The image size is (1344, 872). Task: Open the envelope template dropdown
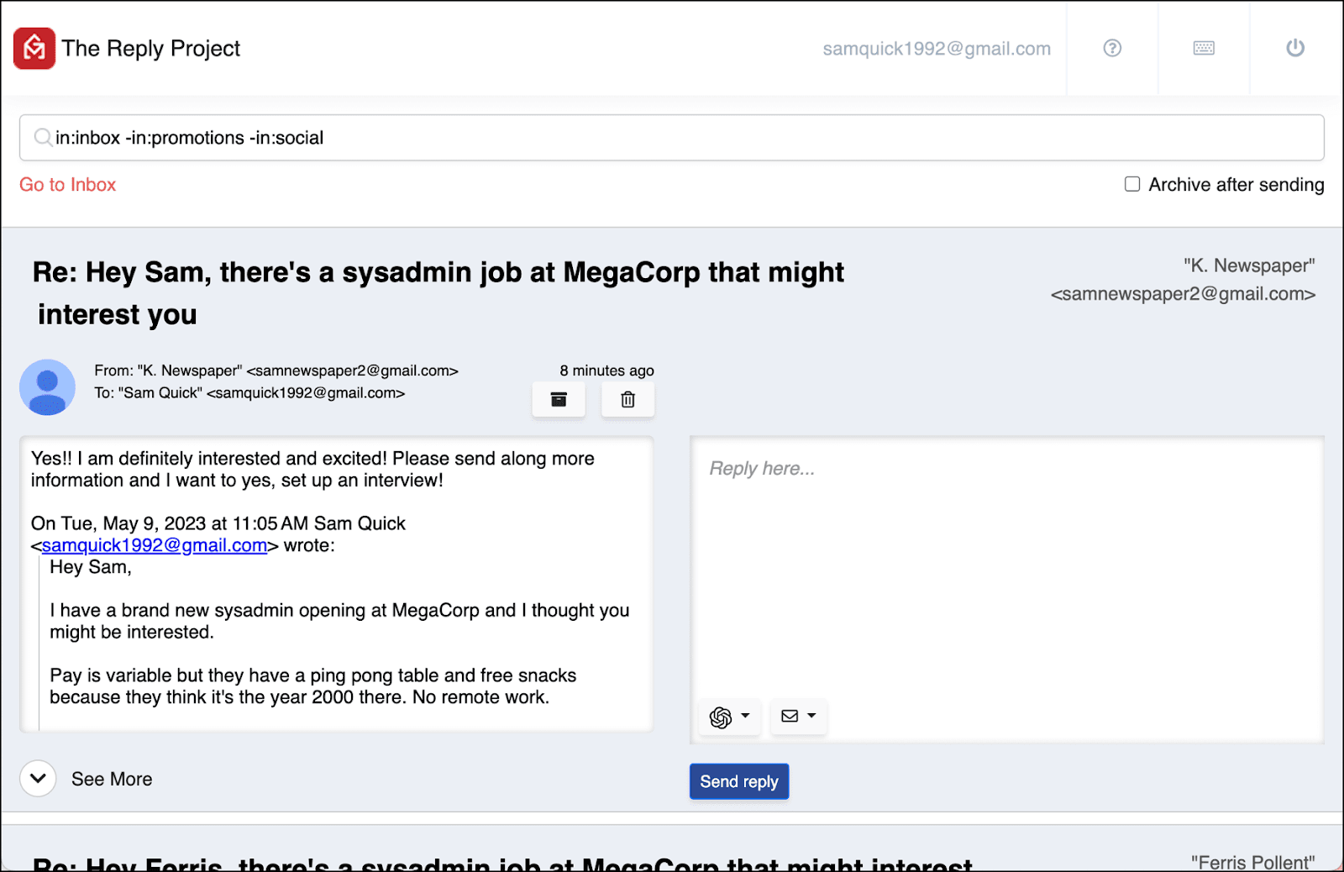(798, 717)
